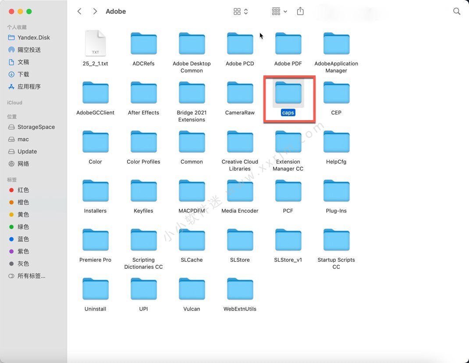Select the WebExtnUtils folder
This screenshot has height=363, width=469.
pyautogui.click(x=240, y=289)
